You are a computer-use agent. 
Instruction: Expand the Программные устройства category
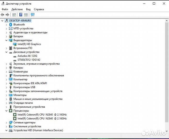click(6, 107)
